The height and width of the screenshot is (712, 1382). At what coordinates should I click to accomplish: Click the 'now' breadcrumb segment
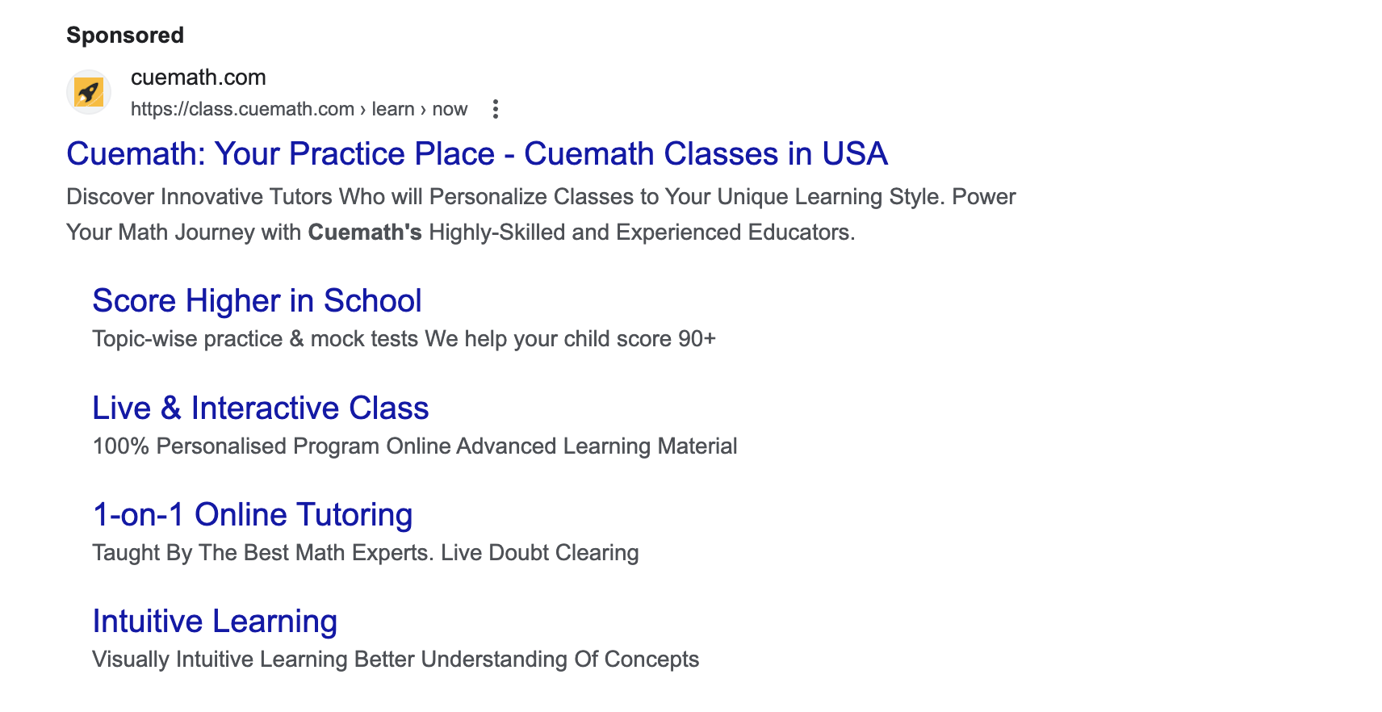[449, 108]
